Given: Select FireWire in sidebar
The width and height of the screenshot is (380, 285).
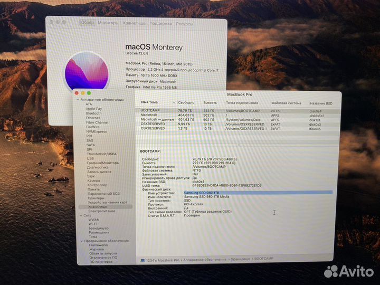Looking at the screenshot, I should pos(92,127).
